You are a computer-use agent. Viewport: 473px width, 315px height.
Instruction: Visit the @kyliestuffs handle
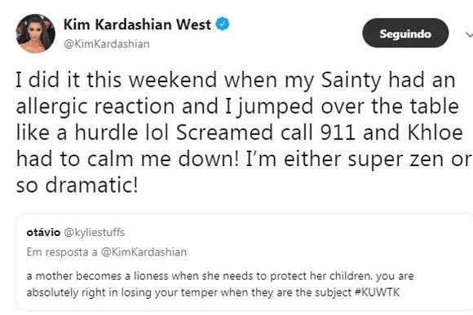pyautogui.click(x=95, y=233)
